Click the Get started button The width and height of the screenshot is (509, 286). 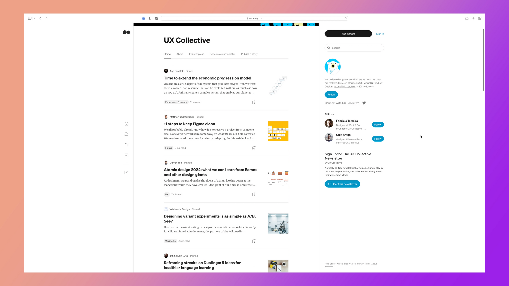tap(348, 34)
